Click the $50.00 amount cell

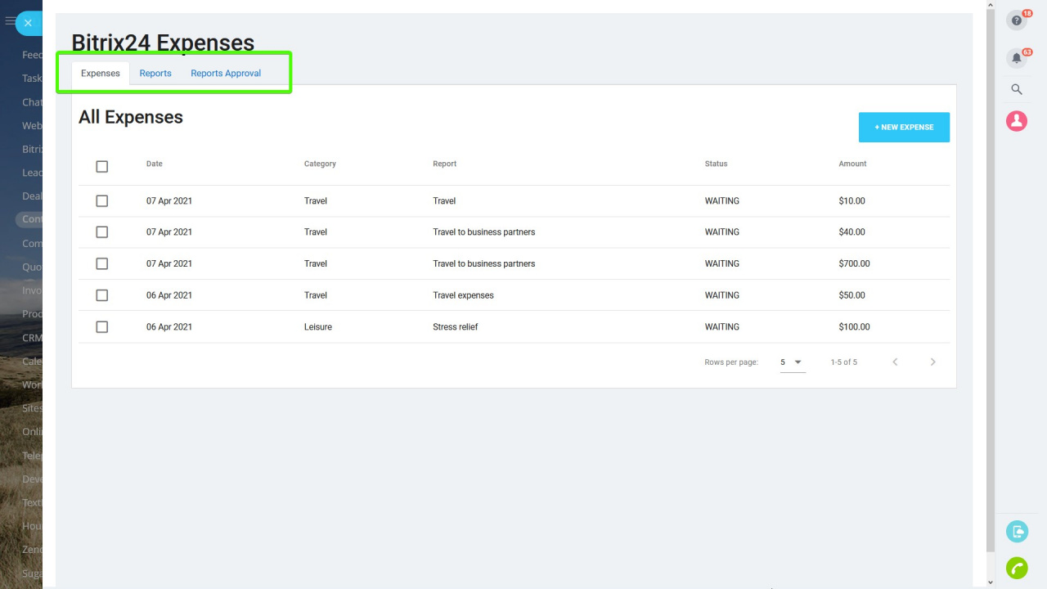(x=852, y=295)
